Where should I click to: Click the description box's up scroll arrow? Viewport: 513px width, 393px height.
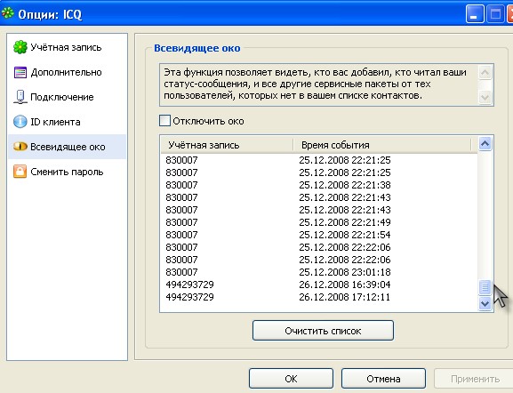[x=485, y=72]
